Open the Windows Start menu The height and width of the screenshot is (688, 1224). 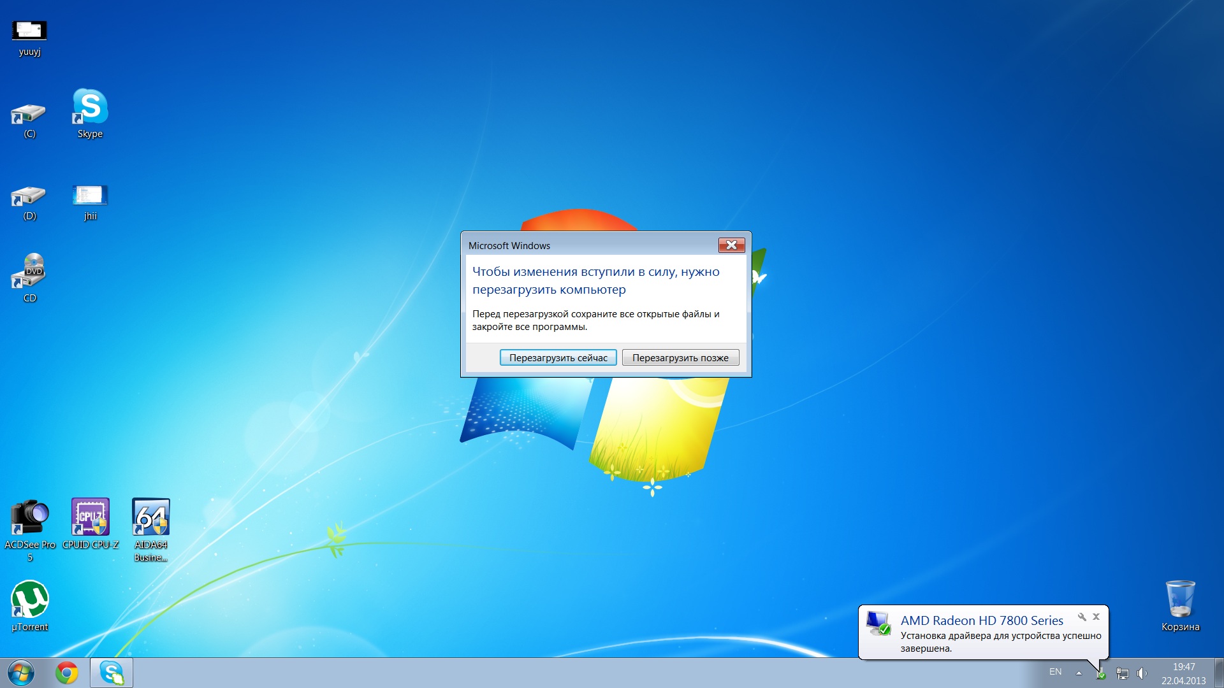[x=21, y=673]
